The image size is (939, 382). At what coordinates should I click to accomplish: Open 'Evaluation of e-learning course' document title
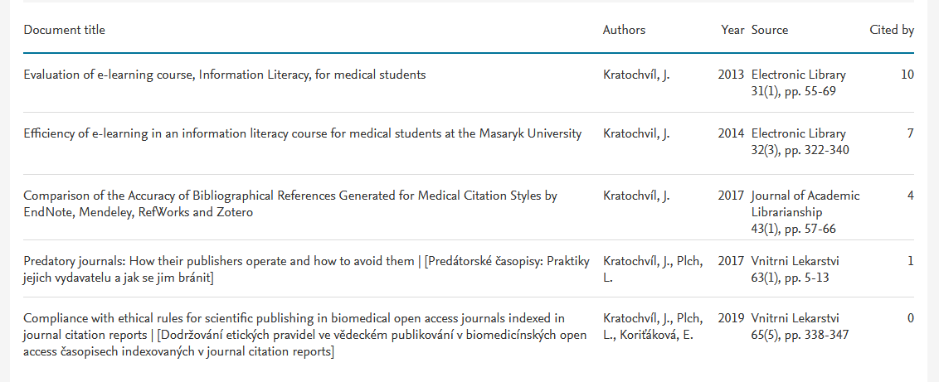point(225,75)
